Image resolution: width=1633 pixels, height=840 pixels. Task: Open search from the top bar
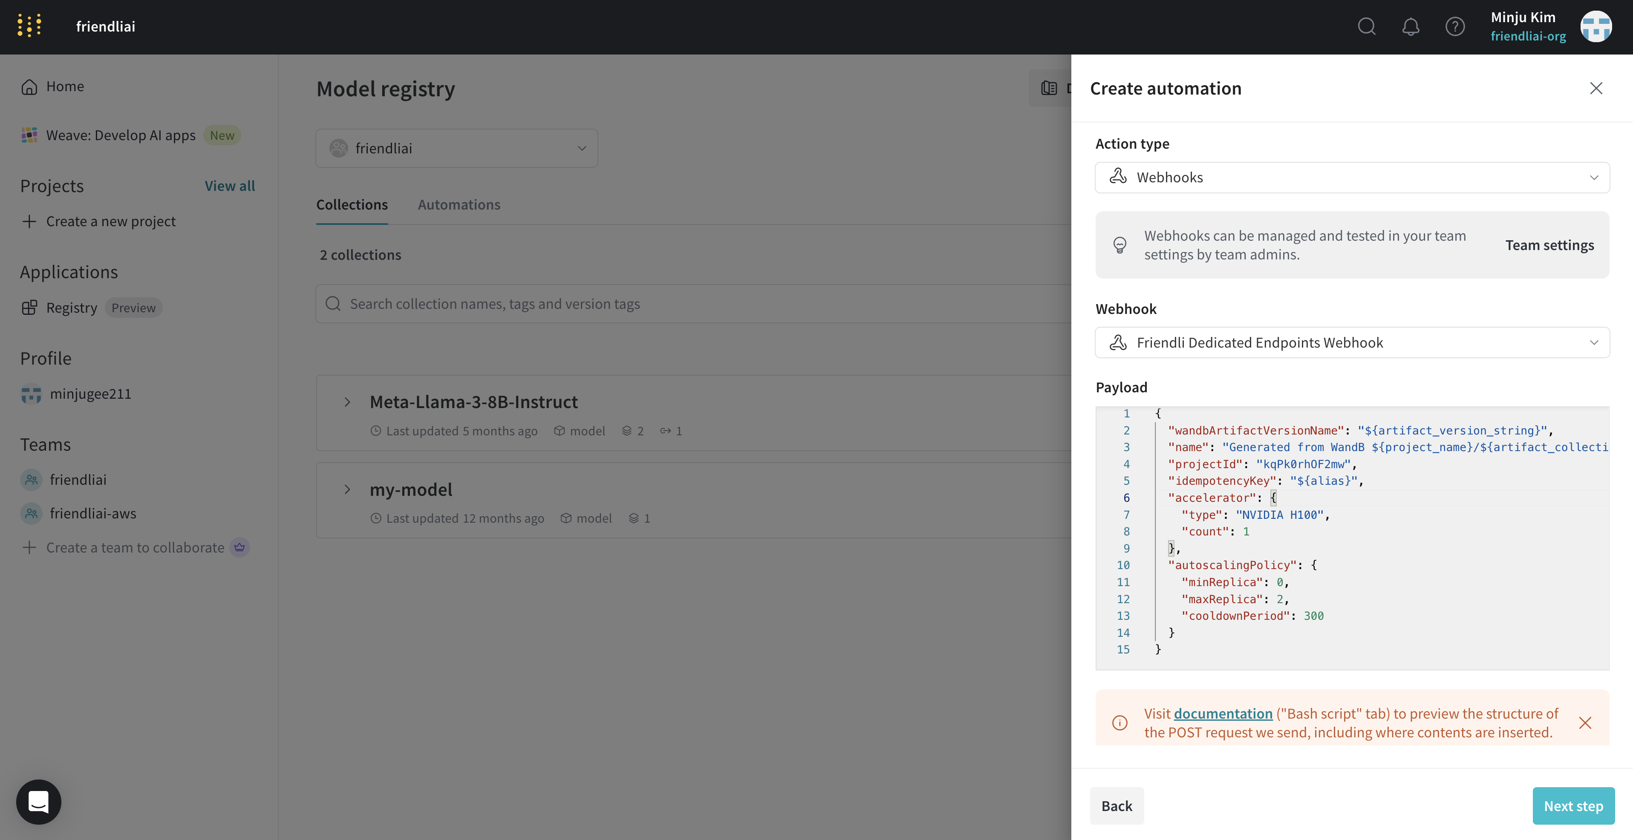(x=1367, y=26)
